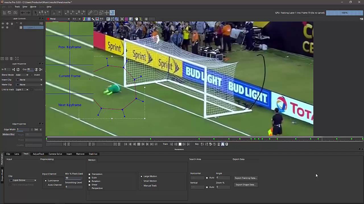Click the Überkey U button
Image resolution: width=364 pixels, height=204 pixels.
tap(227, 144)
